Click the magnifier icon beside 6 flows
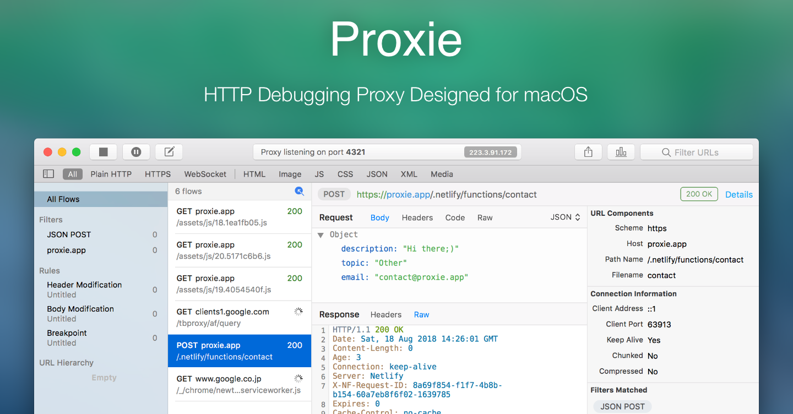793x414 pixels. click(299, 191)
